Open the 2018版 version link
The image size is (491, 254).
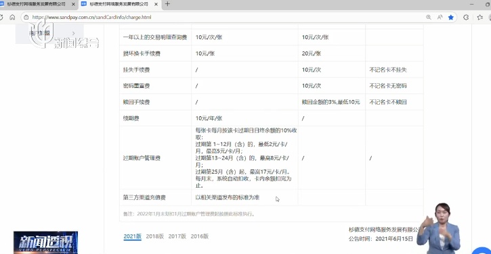[154, 236]
